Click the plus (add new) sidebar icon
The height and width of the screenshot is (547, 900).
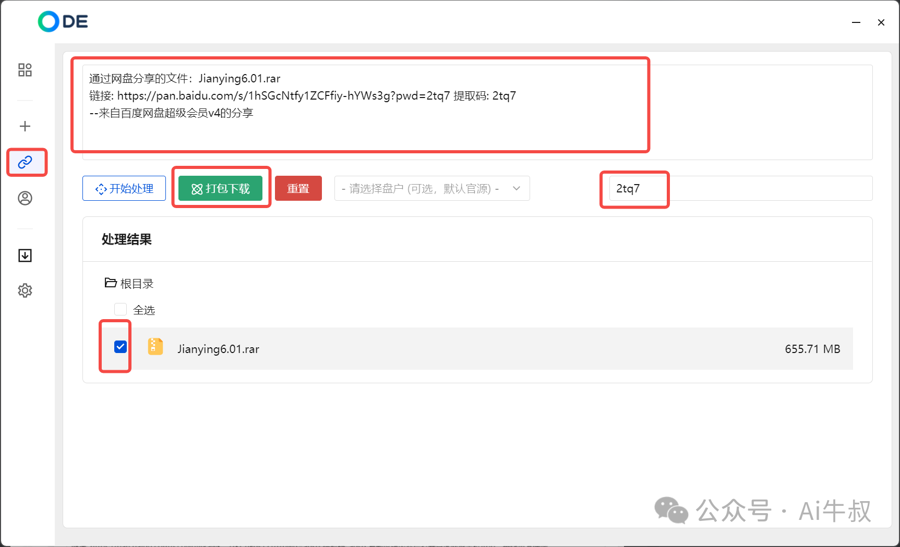pos(25,126)
